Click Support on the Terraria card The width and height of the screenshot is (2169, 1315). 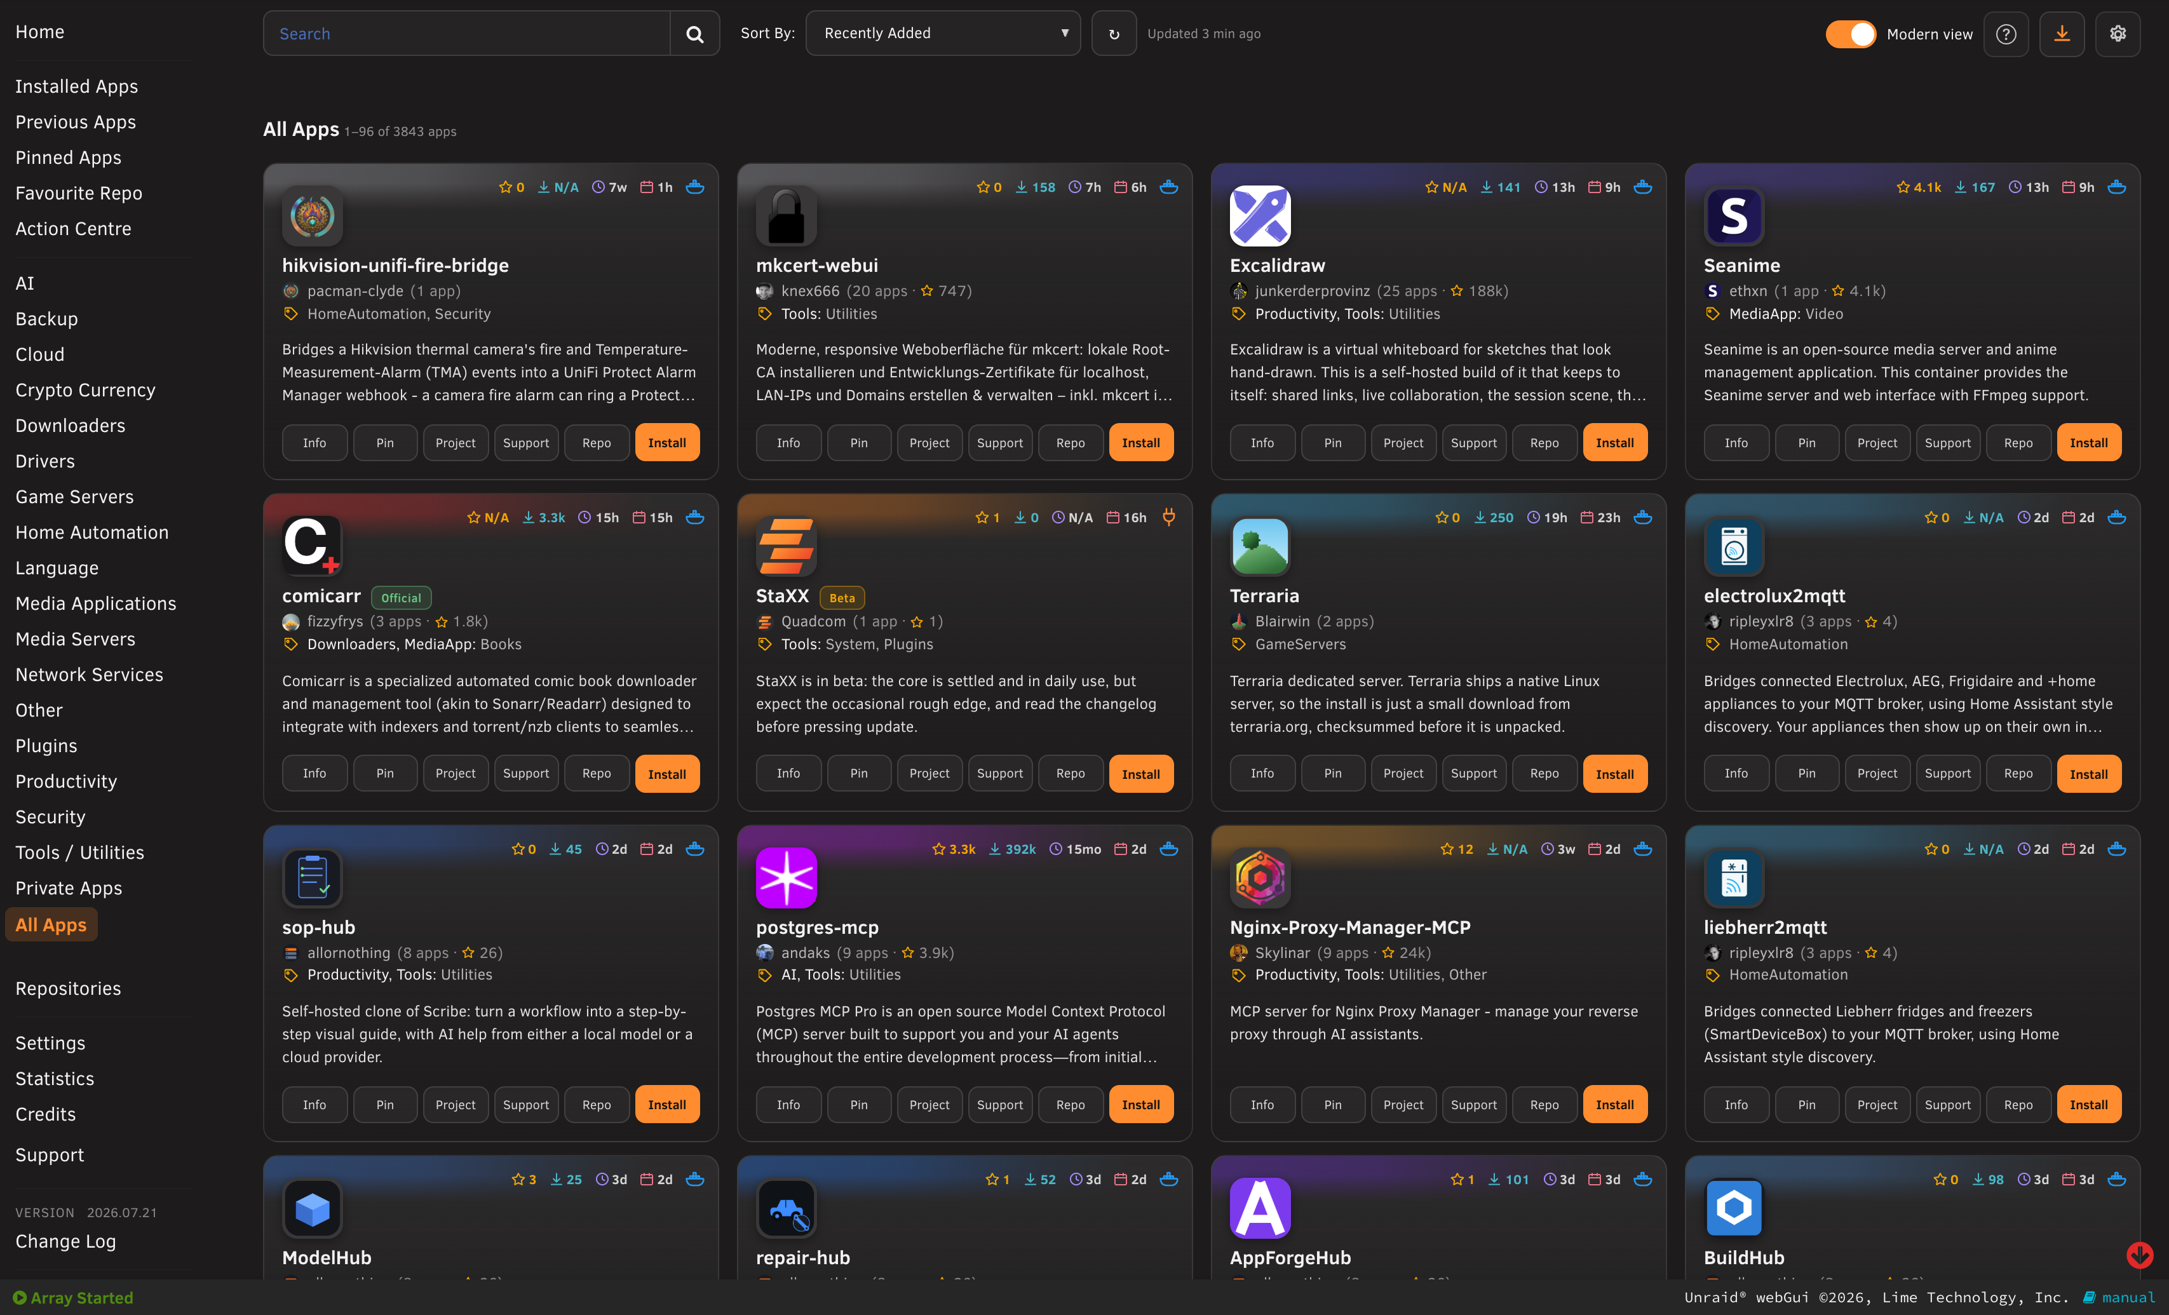click(x=1473, y=773)
